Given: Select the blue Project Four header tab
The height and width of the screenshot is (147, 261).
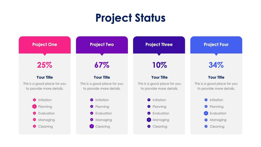Looking at the screenshot, I should click(216, 45).
